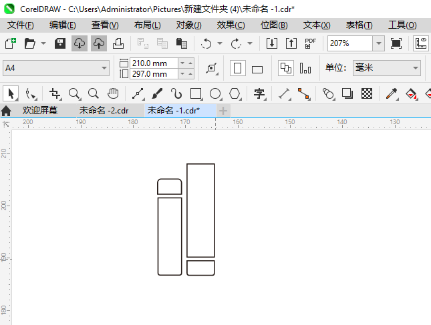Screen dimensions: 431x325
Task: Add a new document tab with plus
Action: 223,111
